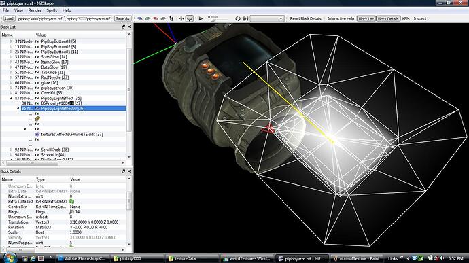Open animation sequence dropdown in toolbar
Image resolution: width=469 pixels, height=263 pixels.
point(267,18)
